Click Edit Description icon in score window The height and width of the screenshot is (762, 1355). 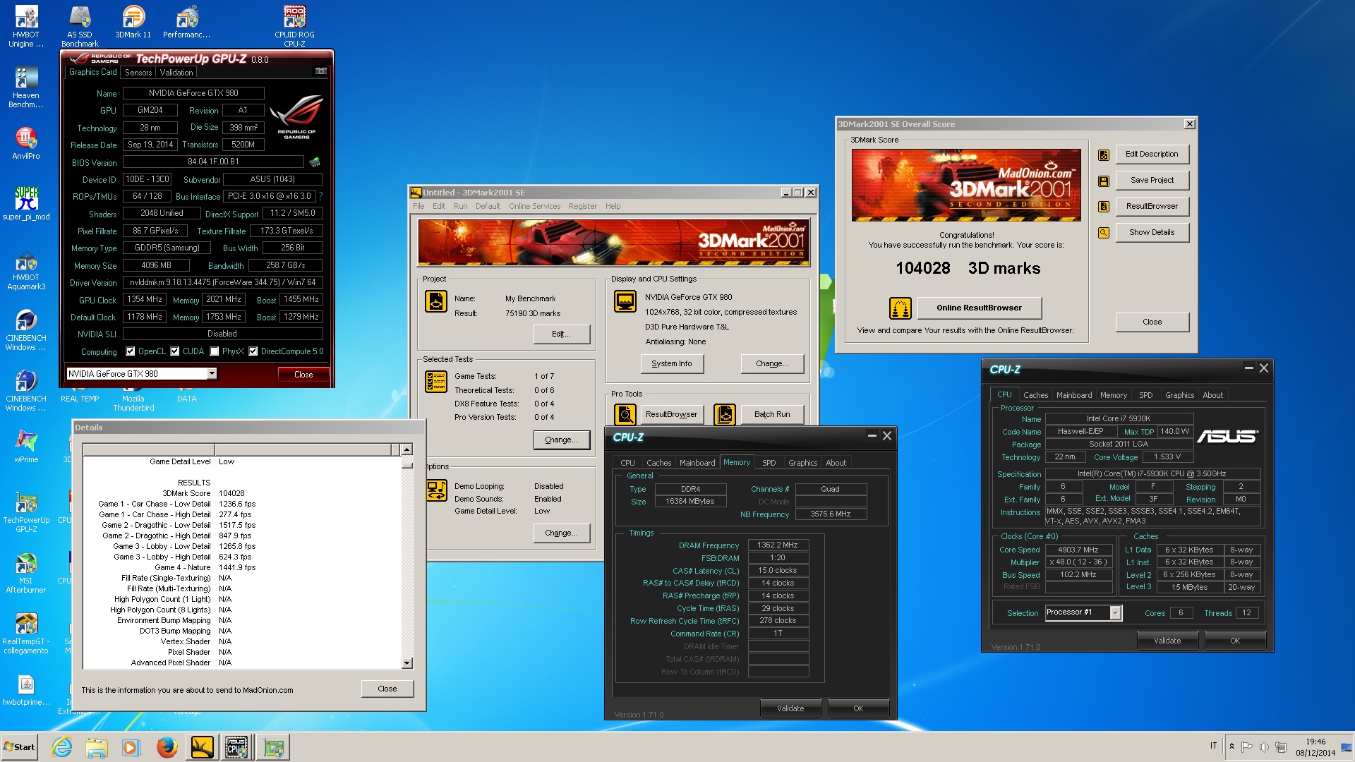click(1104, 155)
